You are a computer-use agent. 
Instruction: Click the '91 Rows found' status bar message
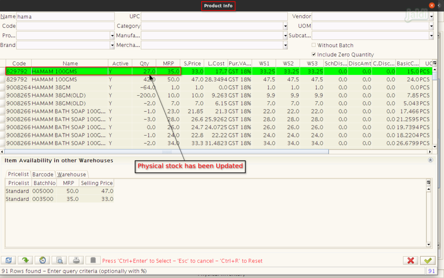[x=74, y=271]
